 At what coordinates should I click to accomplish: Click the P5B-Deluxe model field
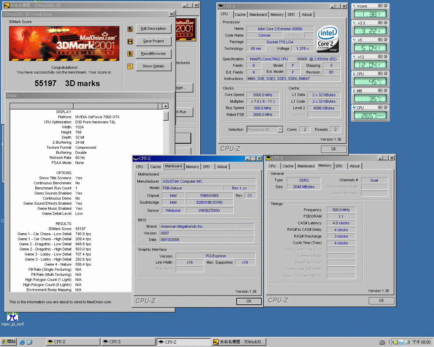tap(192, 188)
